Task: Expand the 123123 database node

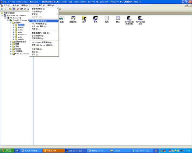Action: pos(14,25)
